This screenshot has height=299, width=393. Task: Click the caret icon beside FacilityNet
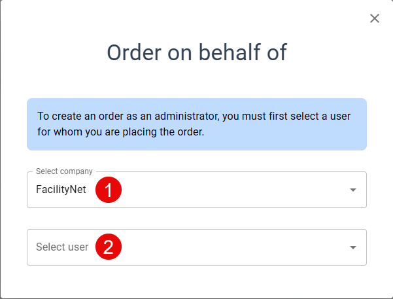click(x=353, y=190)
